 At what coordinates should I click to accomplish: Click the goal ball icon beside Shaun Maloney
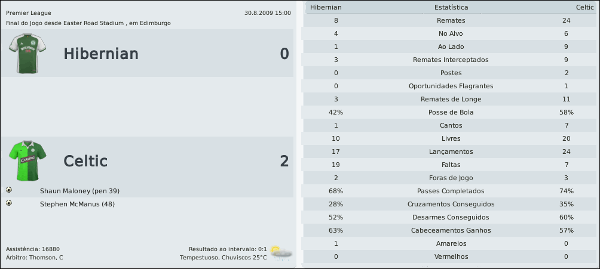pos(9,190)
